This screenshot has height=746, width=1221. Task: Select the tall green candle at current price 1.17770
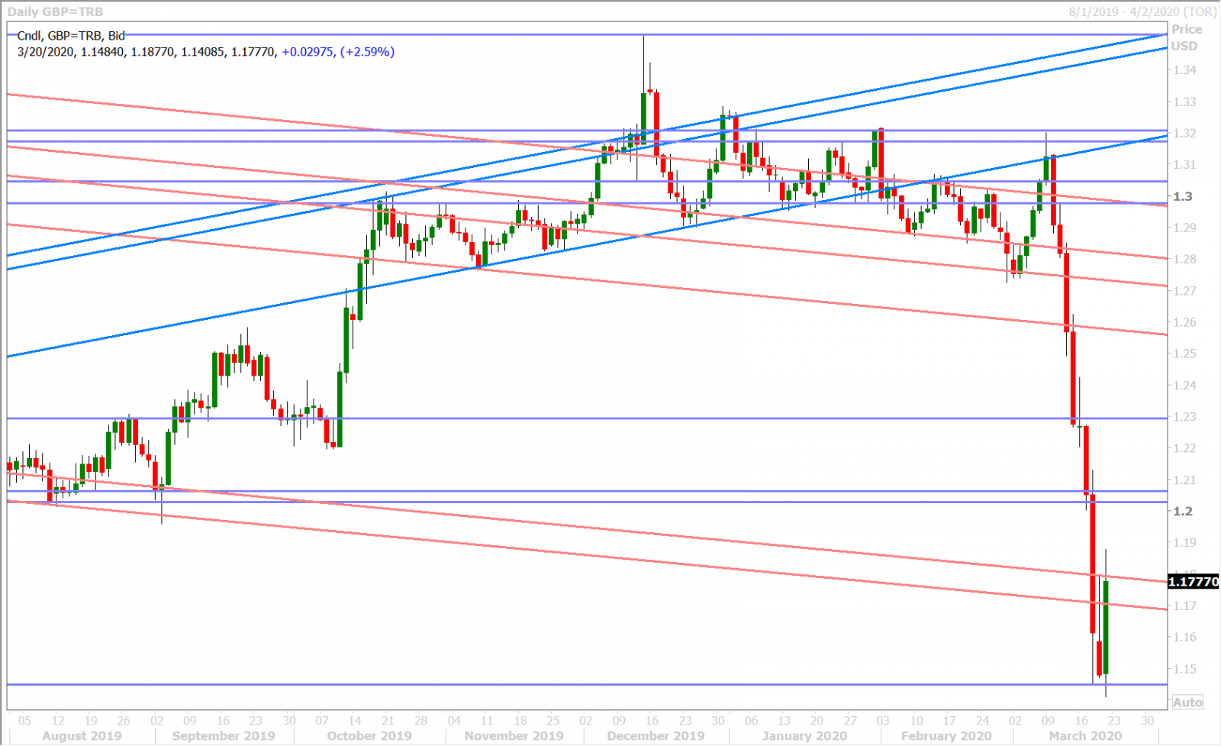click(x=1106, y=627)
